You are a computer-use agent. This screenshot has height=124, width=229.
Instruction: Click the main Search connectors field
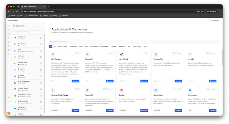pyautogui.click(x=134, y=42)
